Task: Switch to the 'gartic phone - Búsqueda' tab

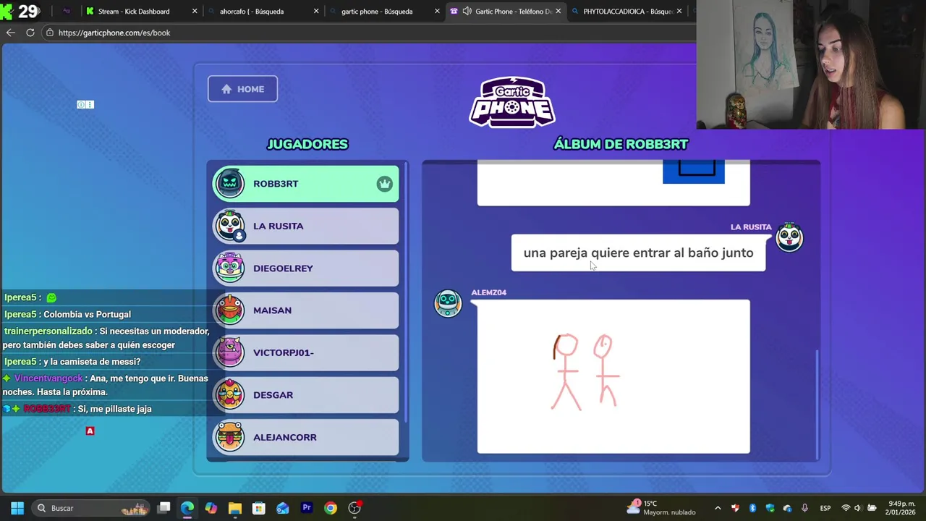Action: [377, 11]
